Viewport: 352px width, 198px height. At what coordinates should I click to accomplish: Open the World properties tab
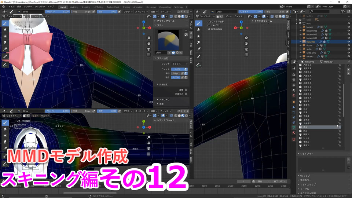(294, 95)
